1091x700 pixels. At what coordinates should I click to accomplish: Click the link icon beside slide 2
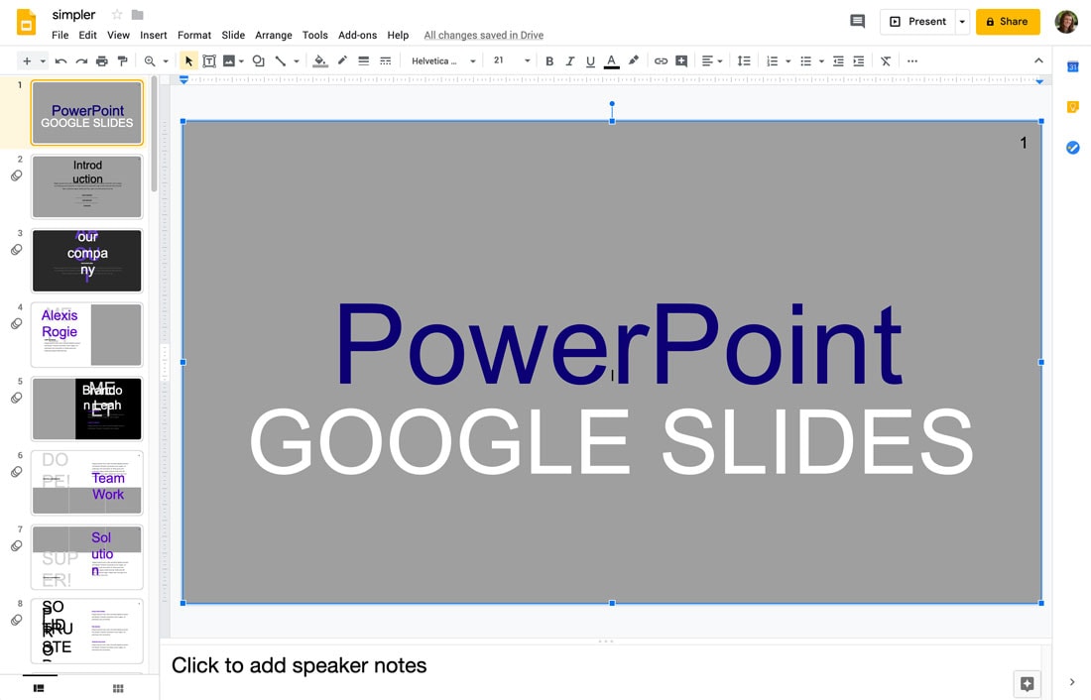(17, 176)
